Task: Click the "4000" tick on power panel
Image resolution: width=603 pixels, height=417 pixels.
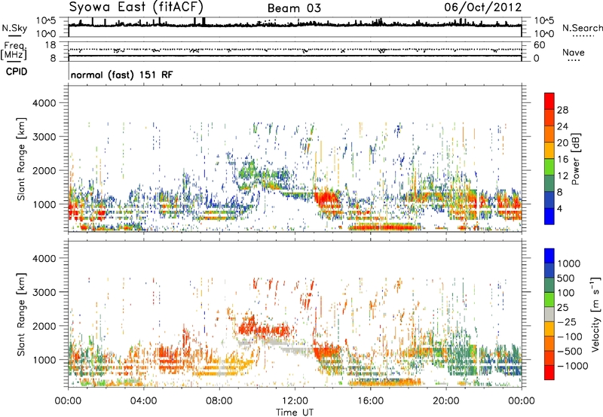Action: click(x=44, y=103)
